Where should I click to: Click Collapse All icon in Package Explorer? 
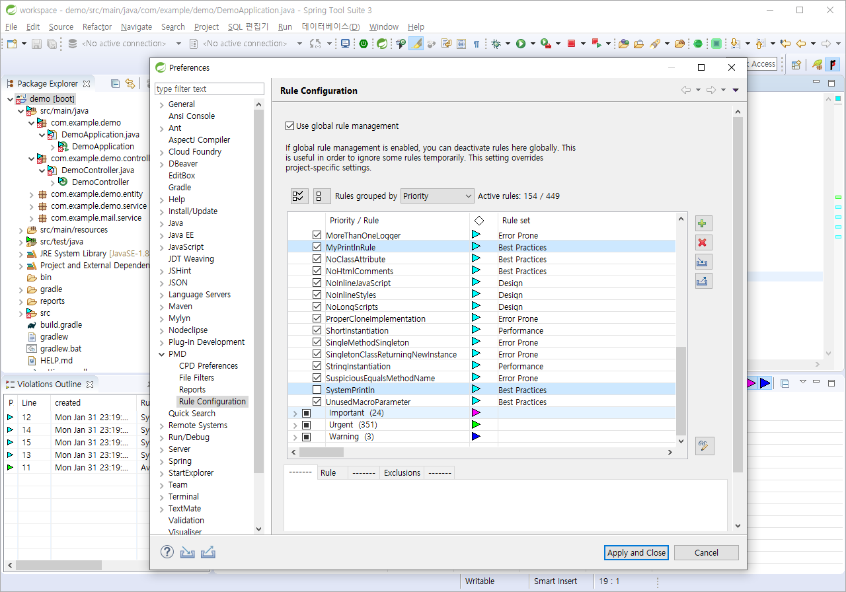tap(115, 83)
